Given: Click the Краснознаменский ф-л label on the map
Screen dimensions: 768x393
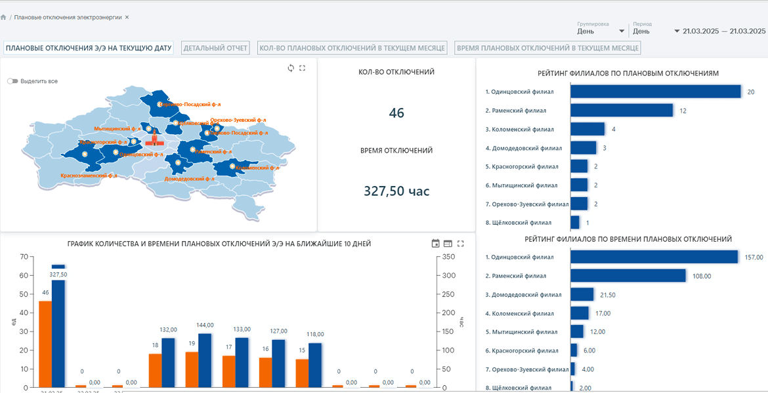Looking at the screenshot, I should pos(89,176).
